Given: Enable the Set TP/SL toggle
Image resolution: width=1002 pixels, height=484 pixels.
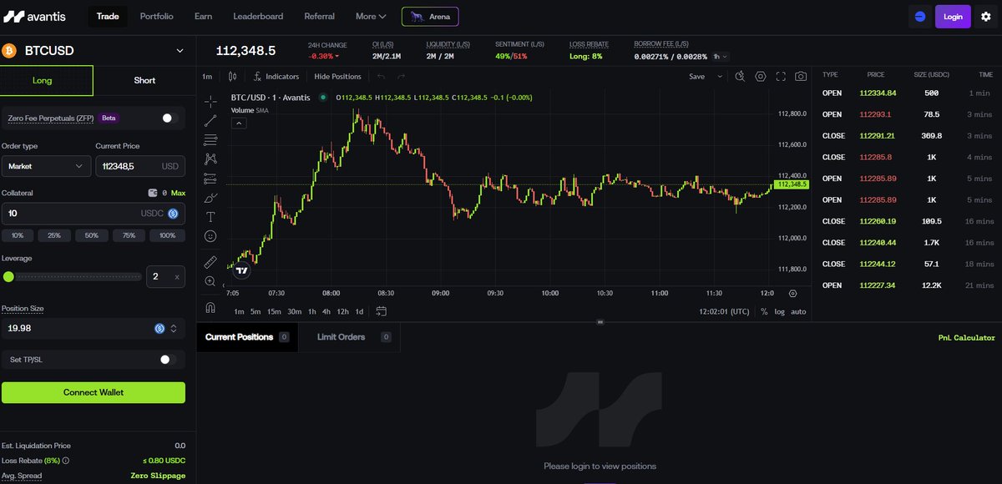Looking at the screenshot, I should 168,360.
